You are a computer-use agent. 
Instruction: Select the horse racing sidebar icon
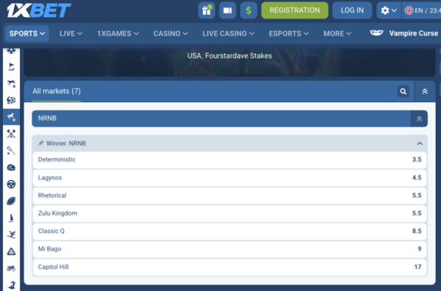[x=11, y=117]
